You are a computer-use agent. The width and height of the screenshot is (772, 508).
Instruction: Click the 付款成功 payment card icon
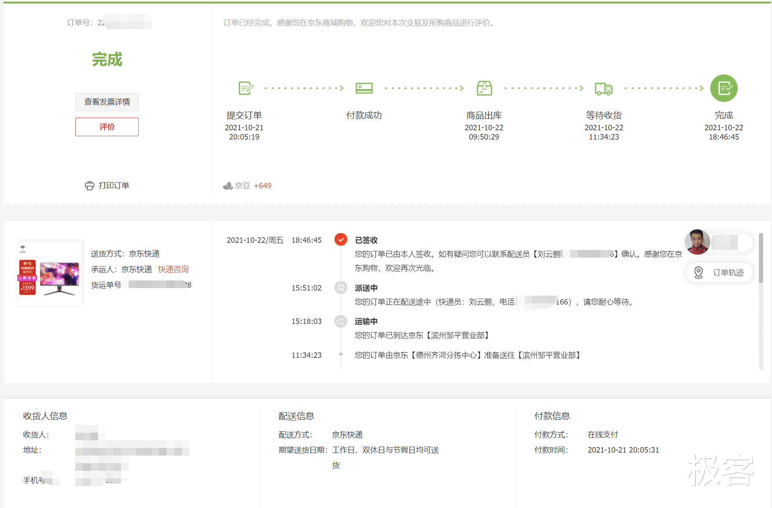click(x=364, y=88)
